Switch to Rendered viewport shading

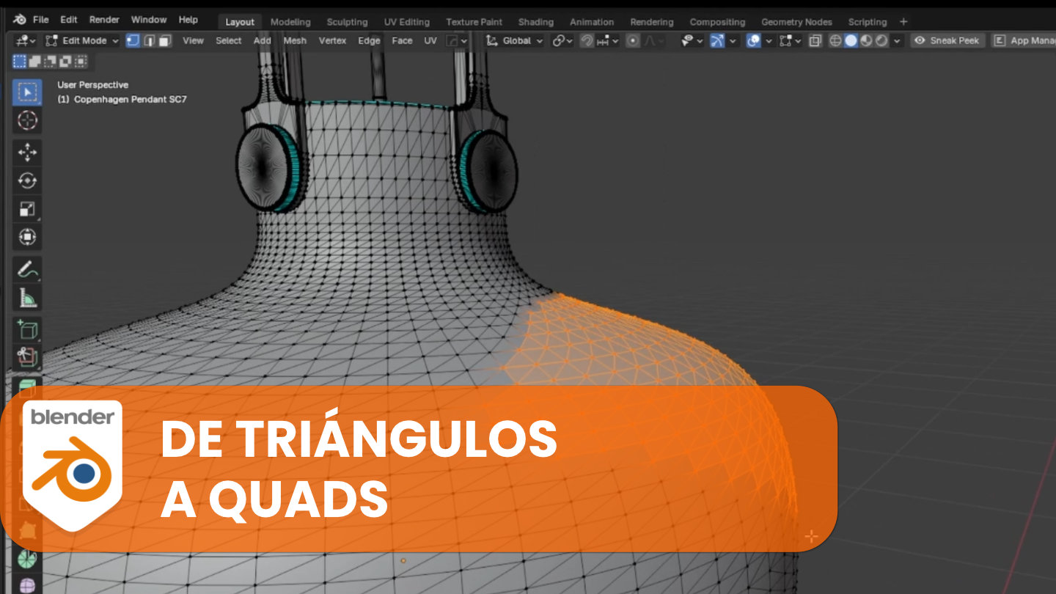[881, 41]
